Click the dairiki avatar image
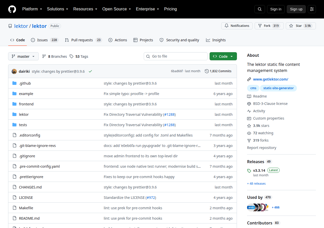The image size is (324, 228). pos(14,71)
